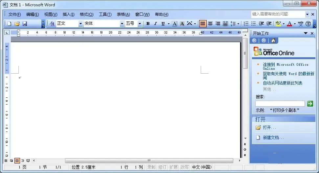
Task: Save the document with floppy icon
Action: pos(25,24)
